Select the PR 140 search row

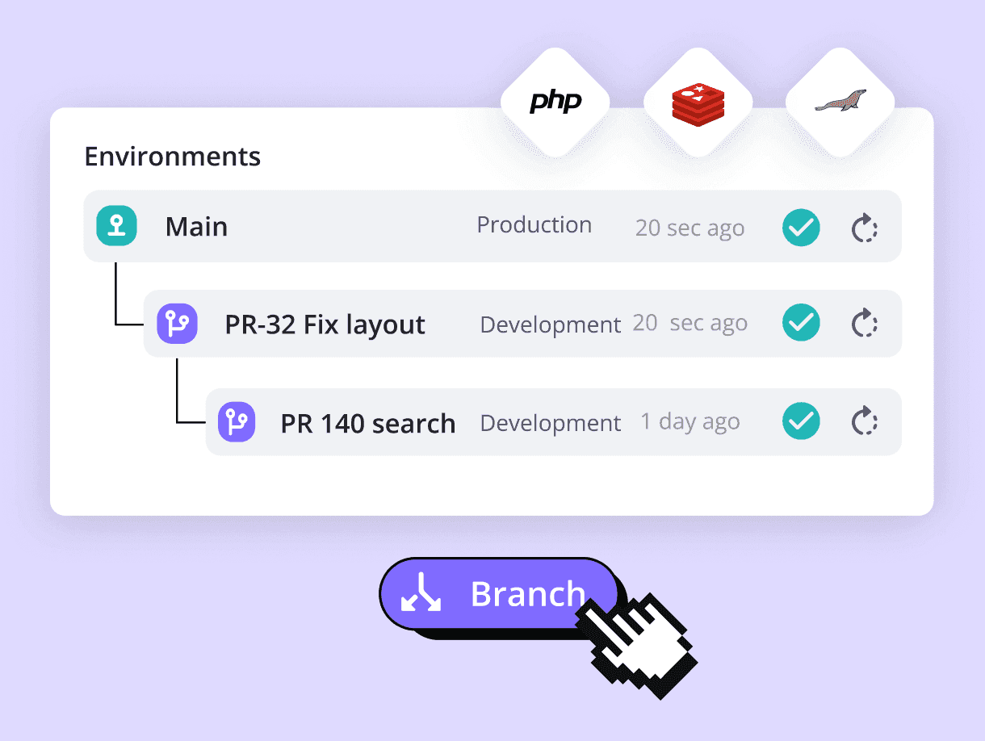367,423
